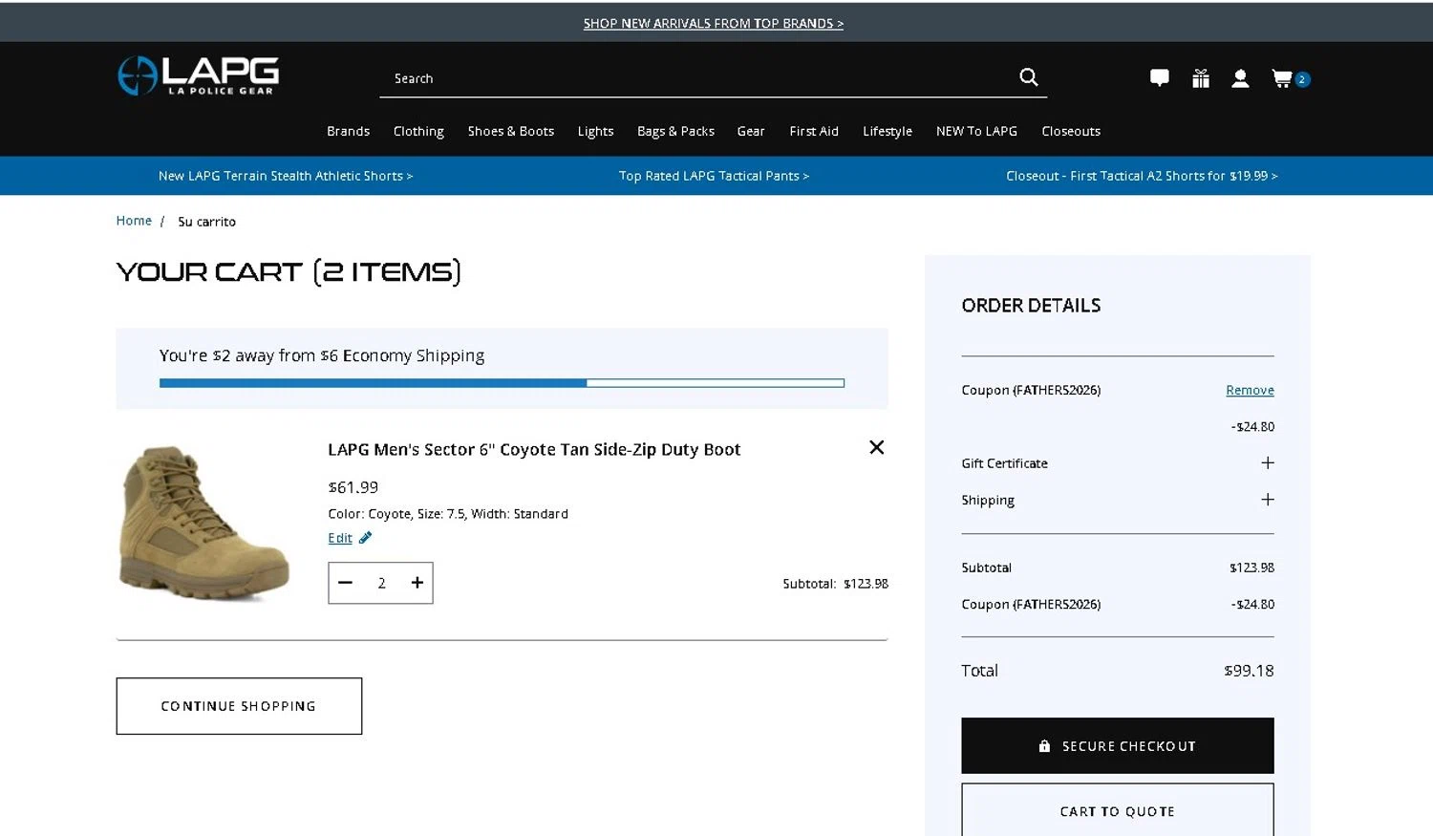Go to Home breadcrumb
Image resolution: width=1433 pixels, height=836 pixels.
point(134,221)
